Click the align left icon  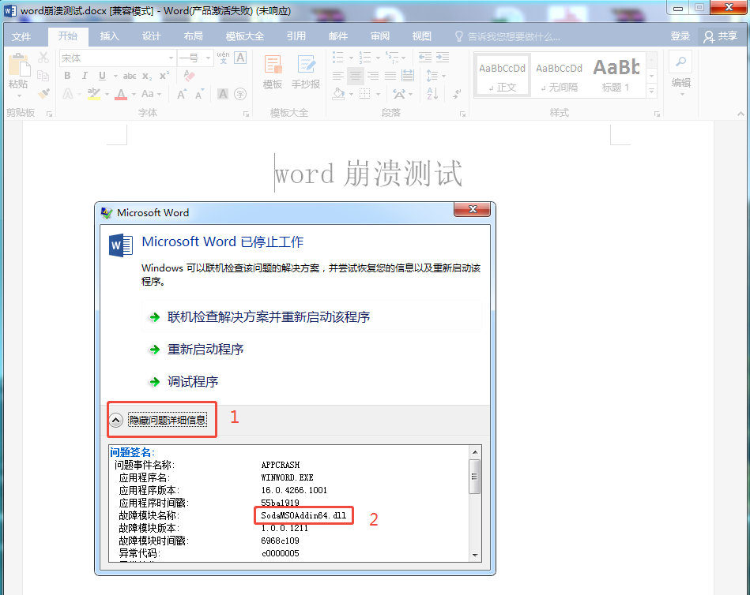pos(338,76)
